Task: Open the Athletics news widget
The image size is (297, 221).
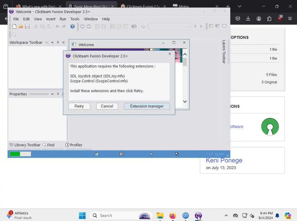Action: click(x=19, y=215)
